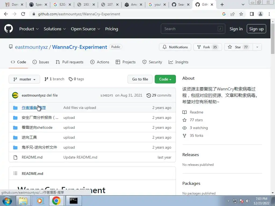Open the README.md file in list
Viewport: 275px width, 206px height.
click(32, 157)
